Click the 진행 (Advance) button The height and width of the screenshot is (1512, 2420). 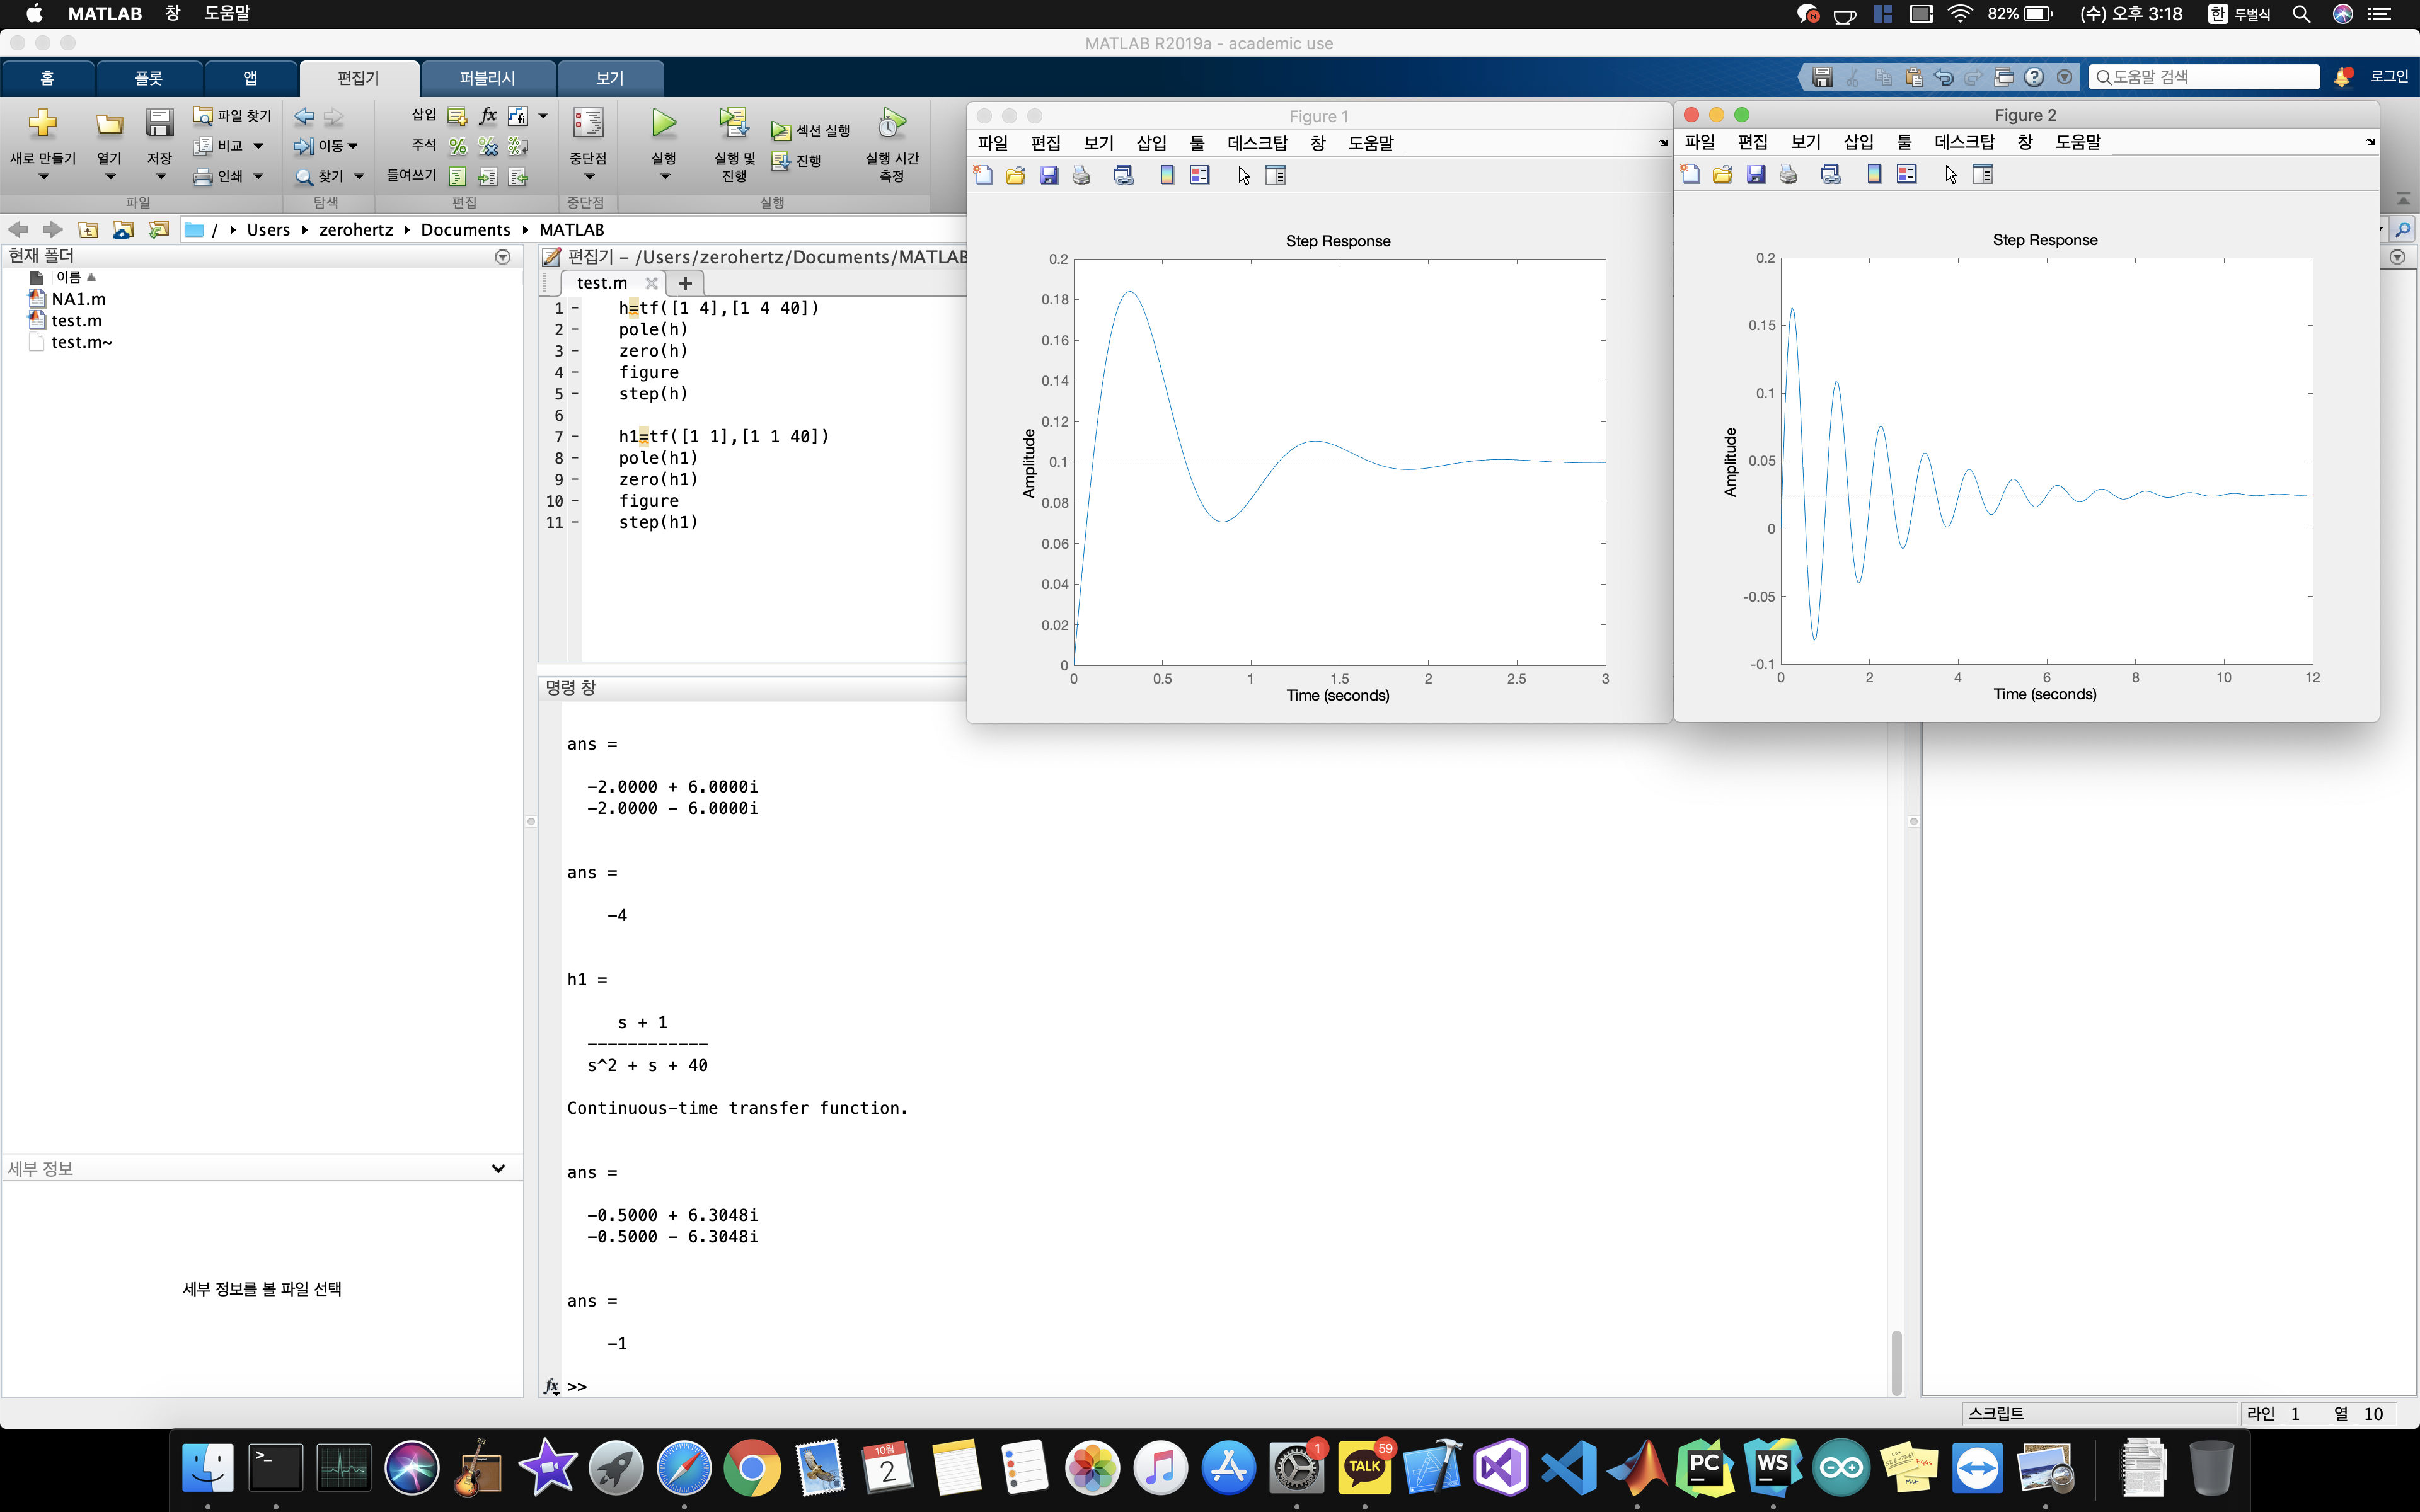[796, 161]
